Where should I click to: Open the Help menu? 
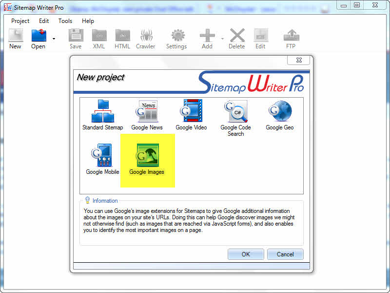pos(88,21)
